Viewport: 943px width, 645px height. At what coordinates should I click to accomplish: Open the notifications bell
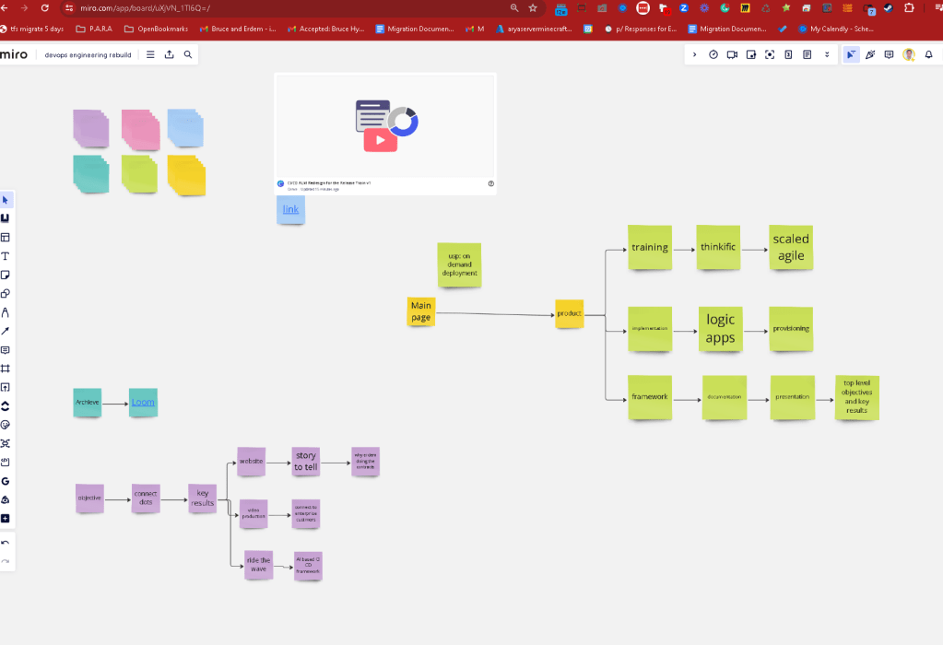click(928, 54)
